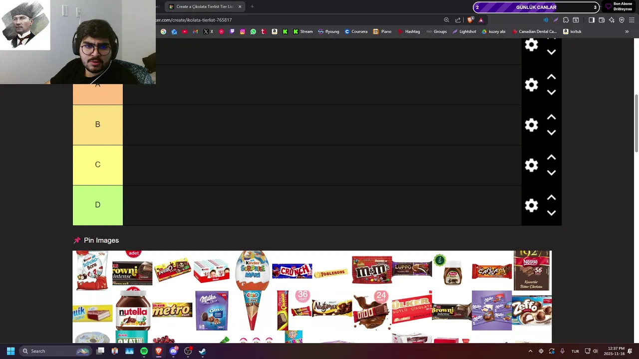This screenshot has height=359, width=639.
Task: Choose the Kinder Surprise Maxi egg
Action: [252, 271]
